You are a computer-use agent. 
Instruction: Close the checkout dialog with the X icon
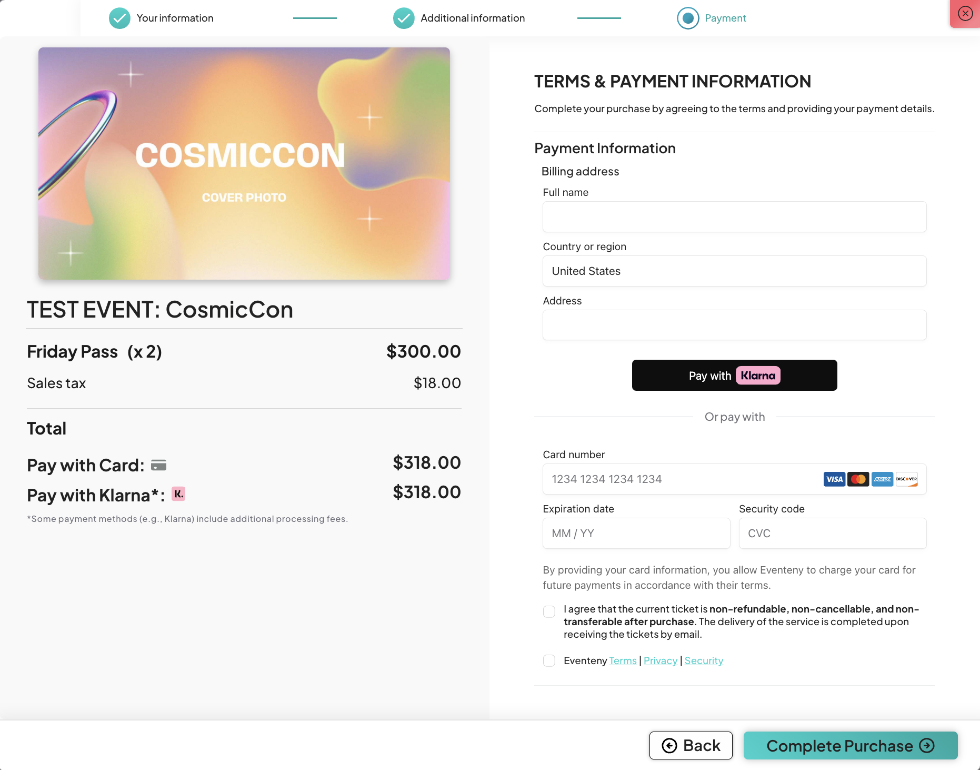click(965, 13)
